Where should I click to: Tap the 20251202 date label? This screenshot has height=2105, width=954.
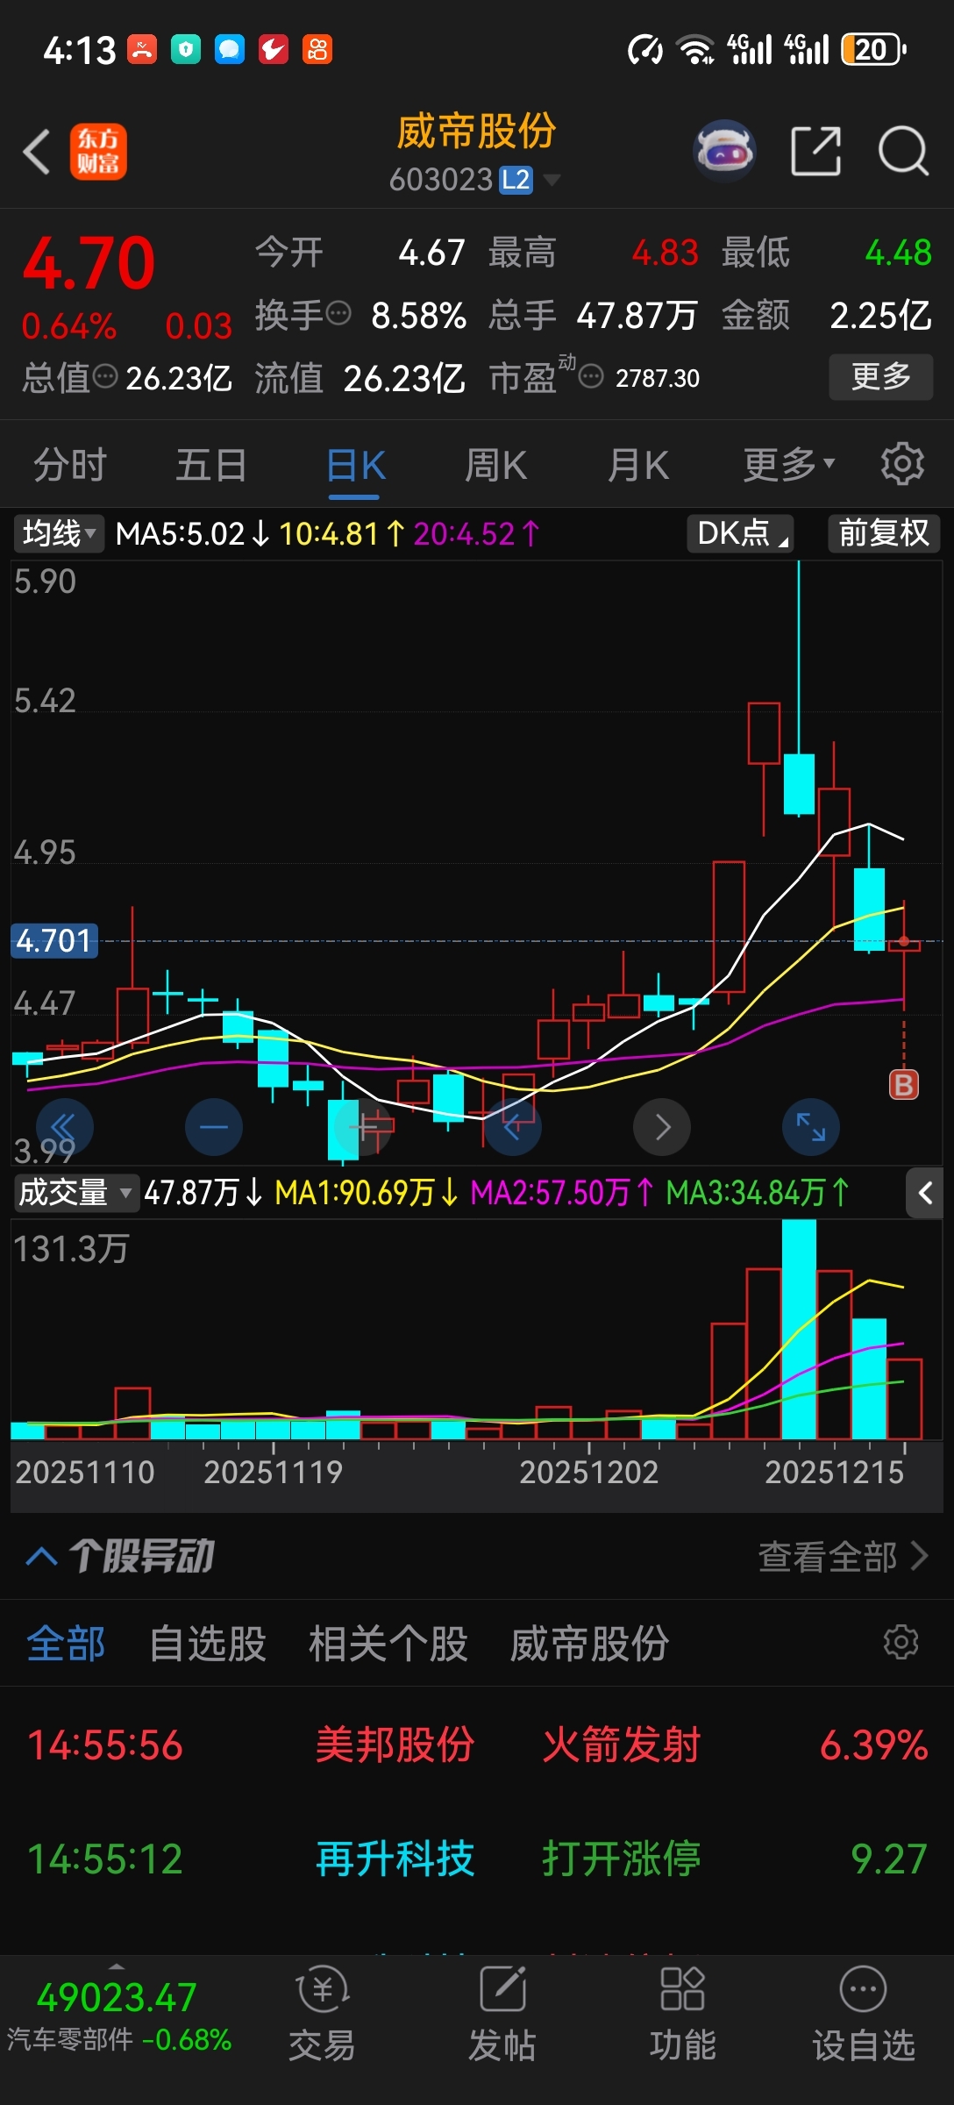[588, 1472]
